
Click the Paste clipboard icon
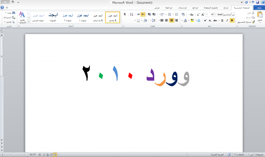260,15
